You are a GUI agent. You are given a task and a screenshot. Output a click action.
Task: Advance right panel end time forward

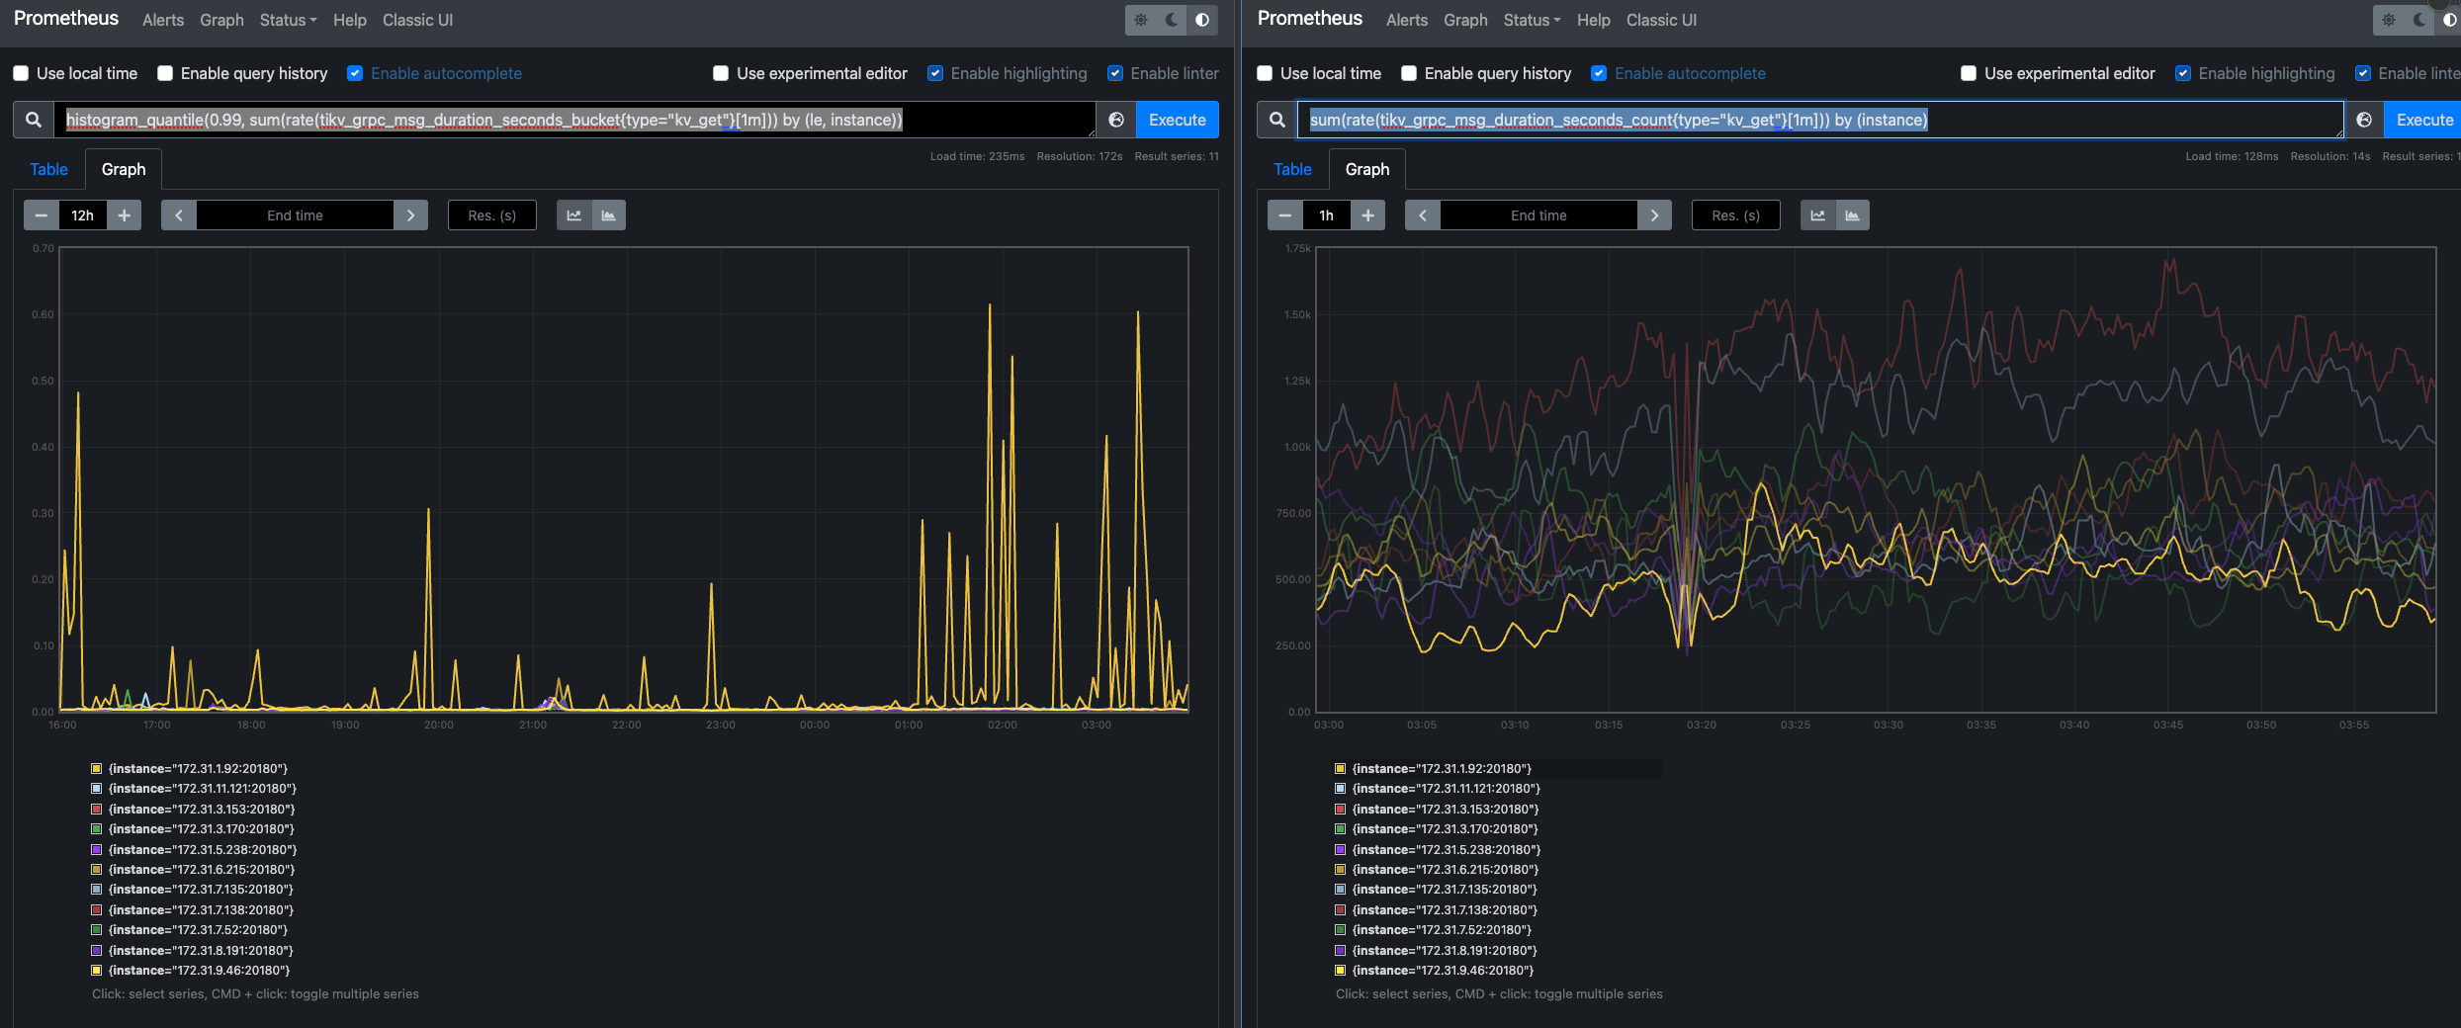coord(1654,215)
